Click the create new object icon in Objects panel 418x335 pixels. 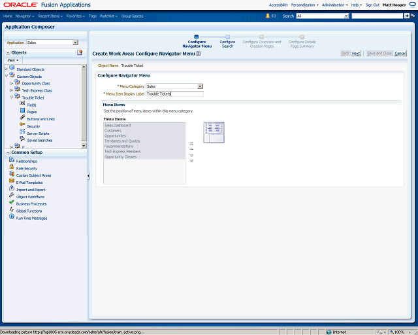point(80,52)
